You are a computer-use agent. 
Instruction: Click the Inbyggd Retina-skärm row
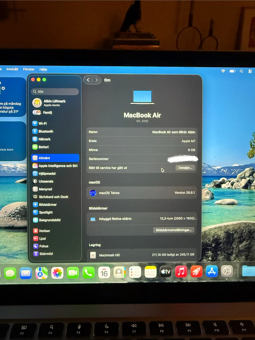[142, 219]
